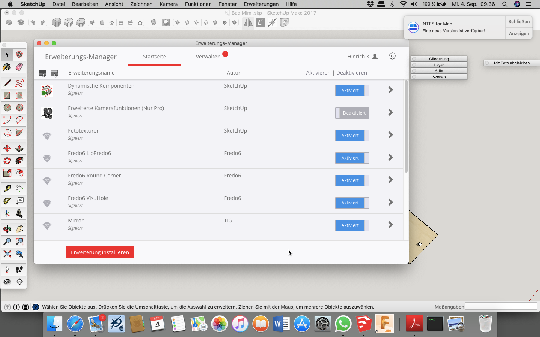The width and height of the screenshot is (540, 337).
Task: Select the Move tool with red arrows
Action: point(7,148)
